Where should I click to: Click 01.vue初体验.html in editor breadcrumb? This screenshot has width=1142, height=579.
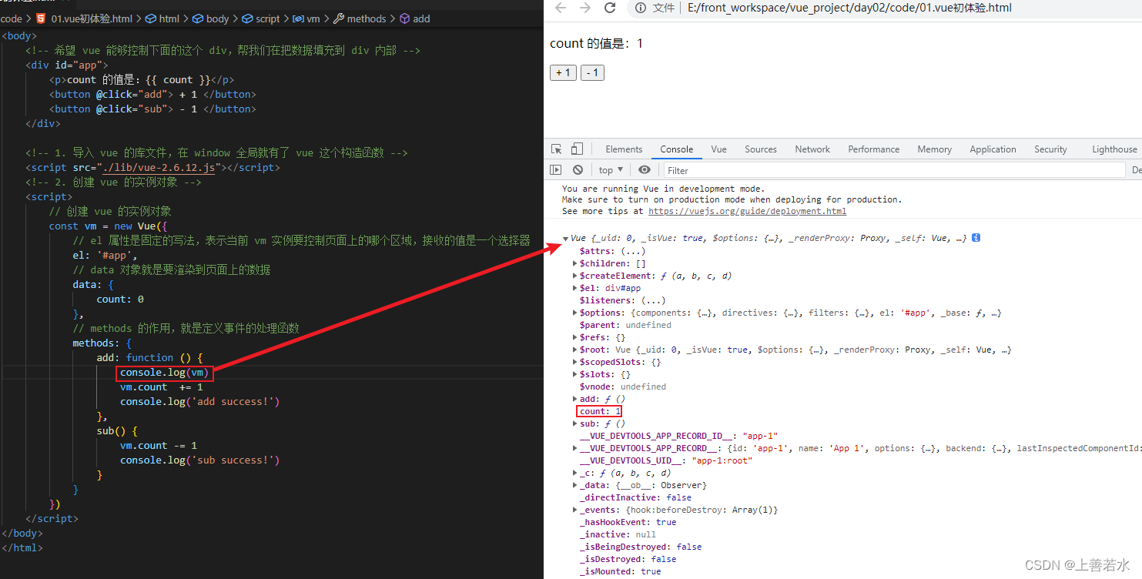pyautogui.click(x=92, y=18)
